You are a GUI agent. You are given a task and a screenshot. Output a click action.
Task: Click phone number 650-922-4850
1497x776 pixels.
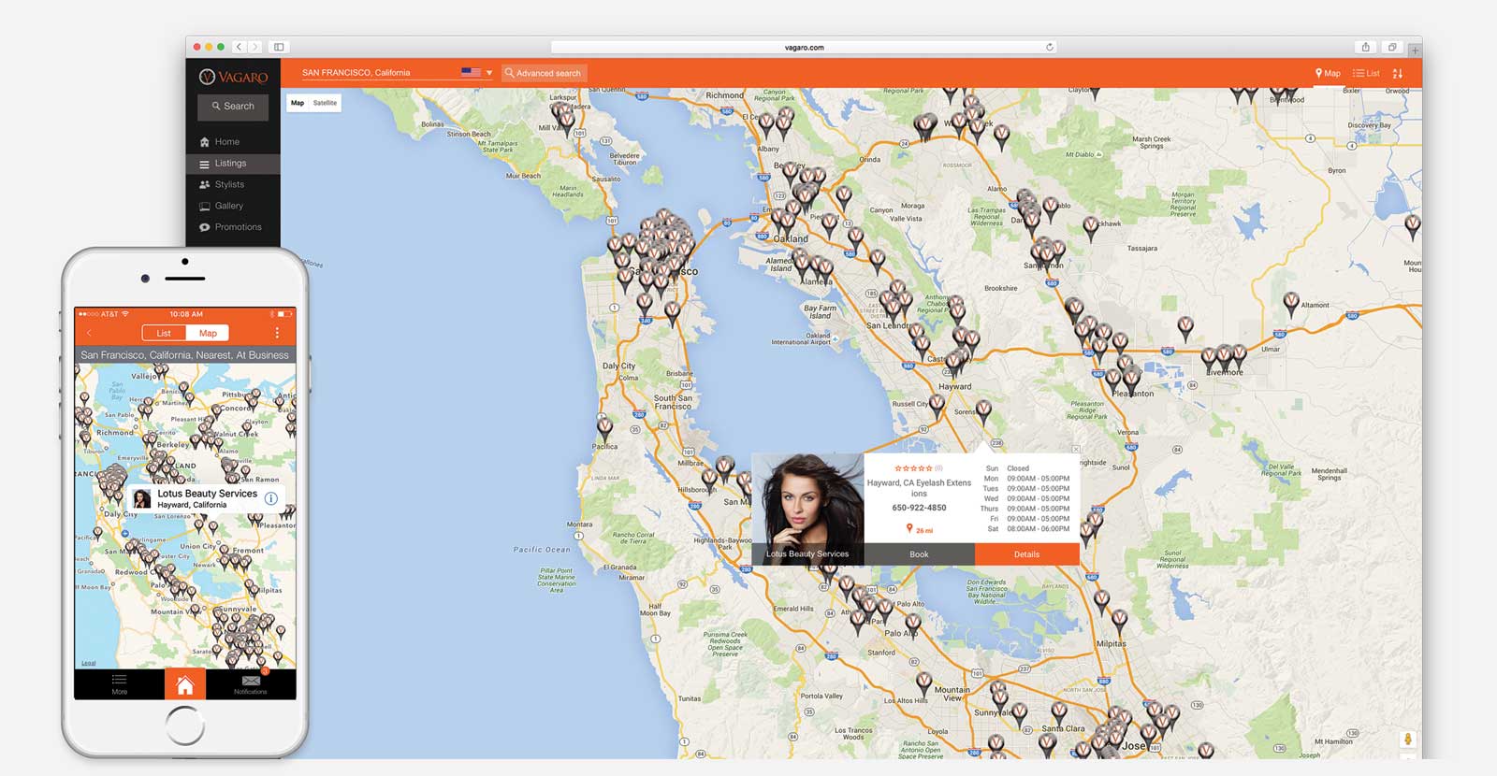click(919, 508)
